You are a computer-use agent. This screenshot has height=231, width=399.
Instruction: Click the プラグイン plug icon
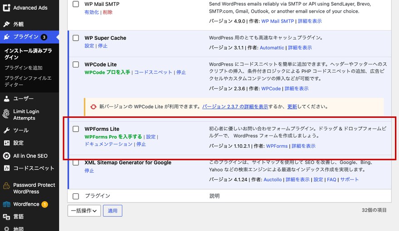7,37
